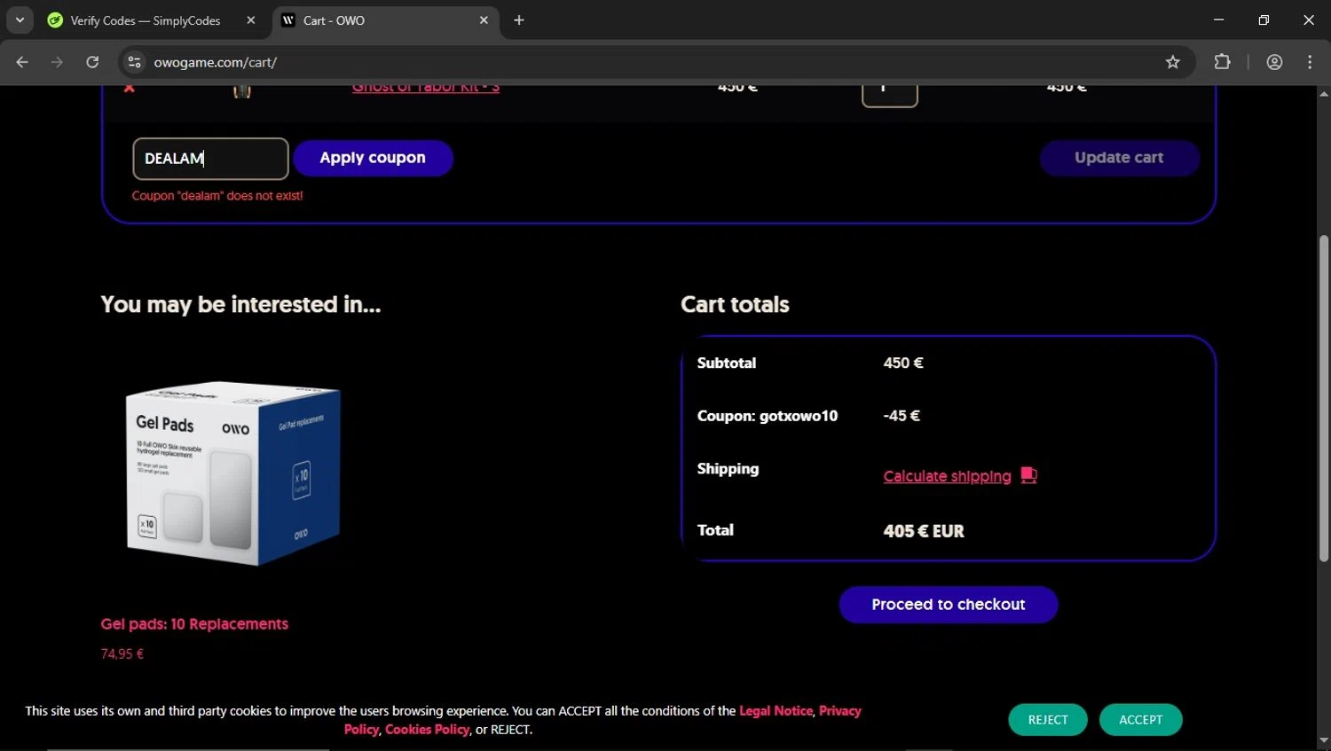Screen dimensions: 1331x751
Task: Reload the cart page
Action: point(92,62)
